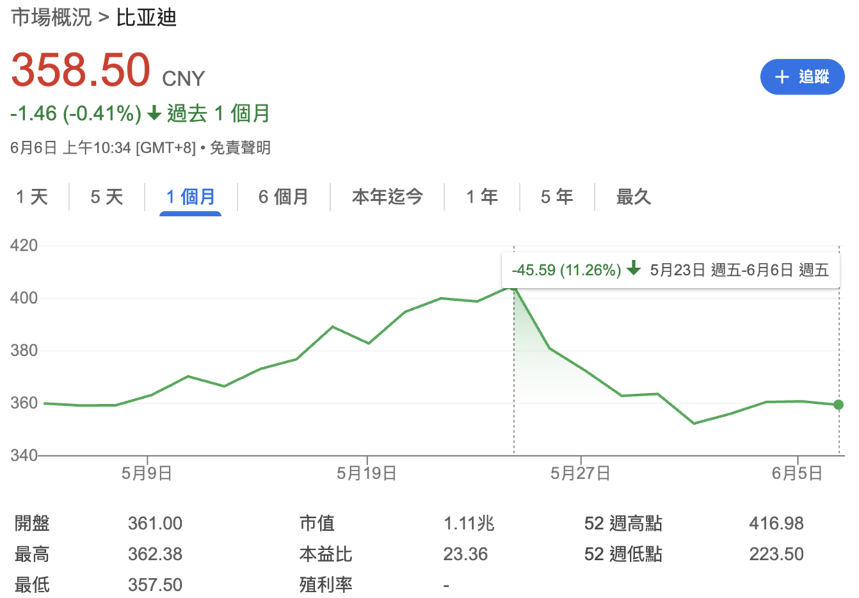Show the 6 個月 chart range

(x=283, y=197)
